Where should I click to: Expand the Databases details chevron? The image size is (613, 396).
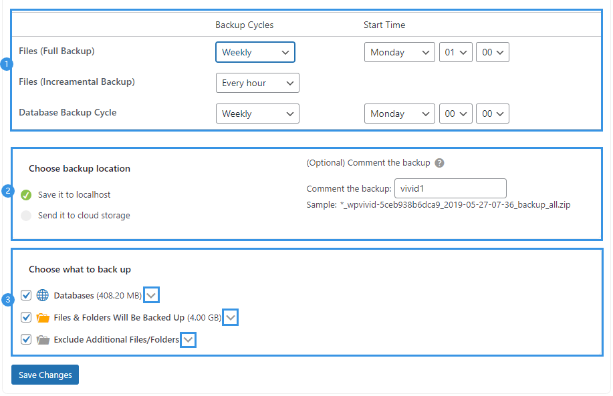pos(151,295)
